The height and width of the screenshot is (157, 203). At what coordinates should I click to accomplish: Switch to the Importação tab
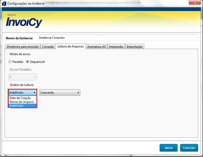(135, 47)
